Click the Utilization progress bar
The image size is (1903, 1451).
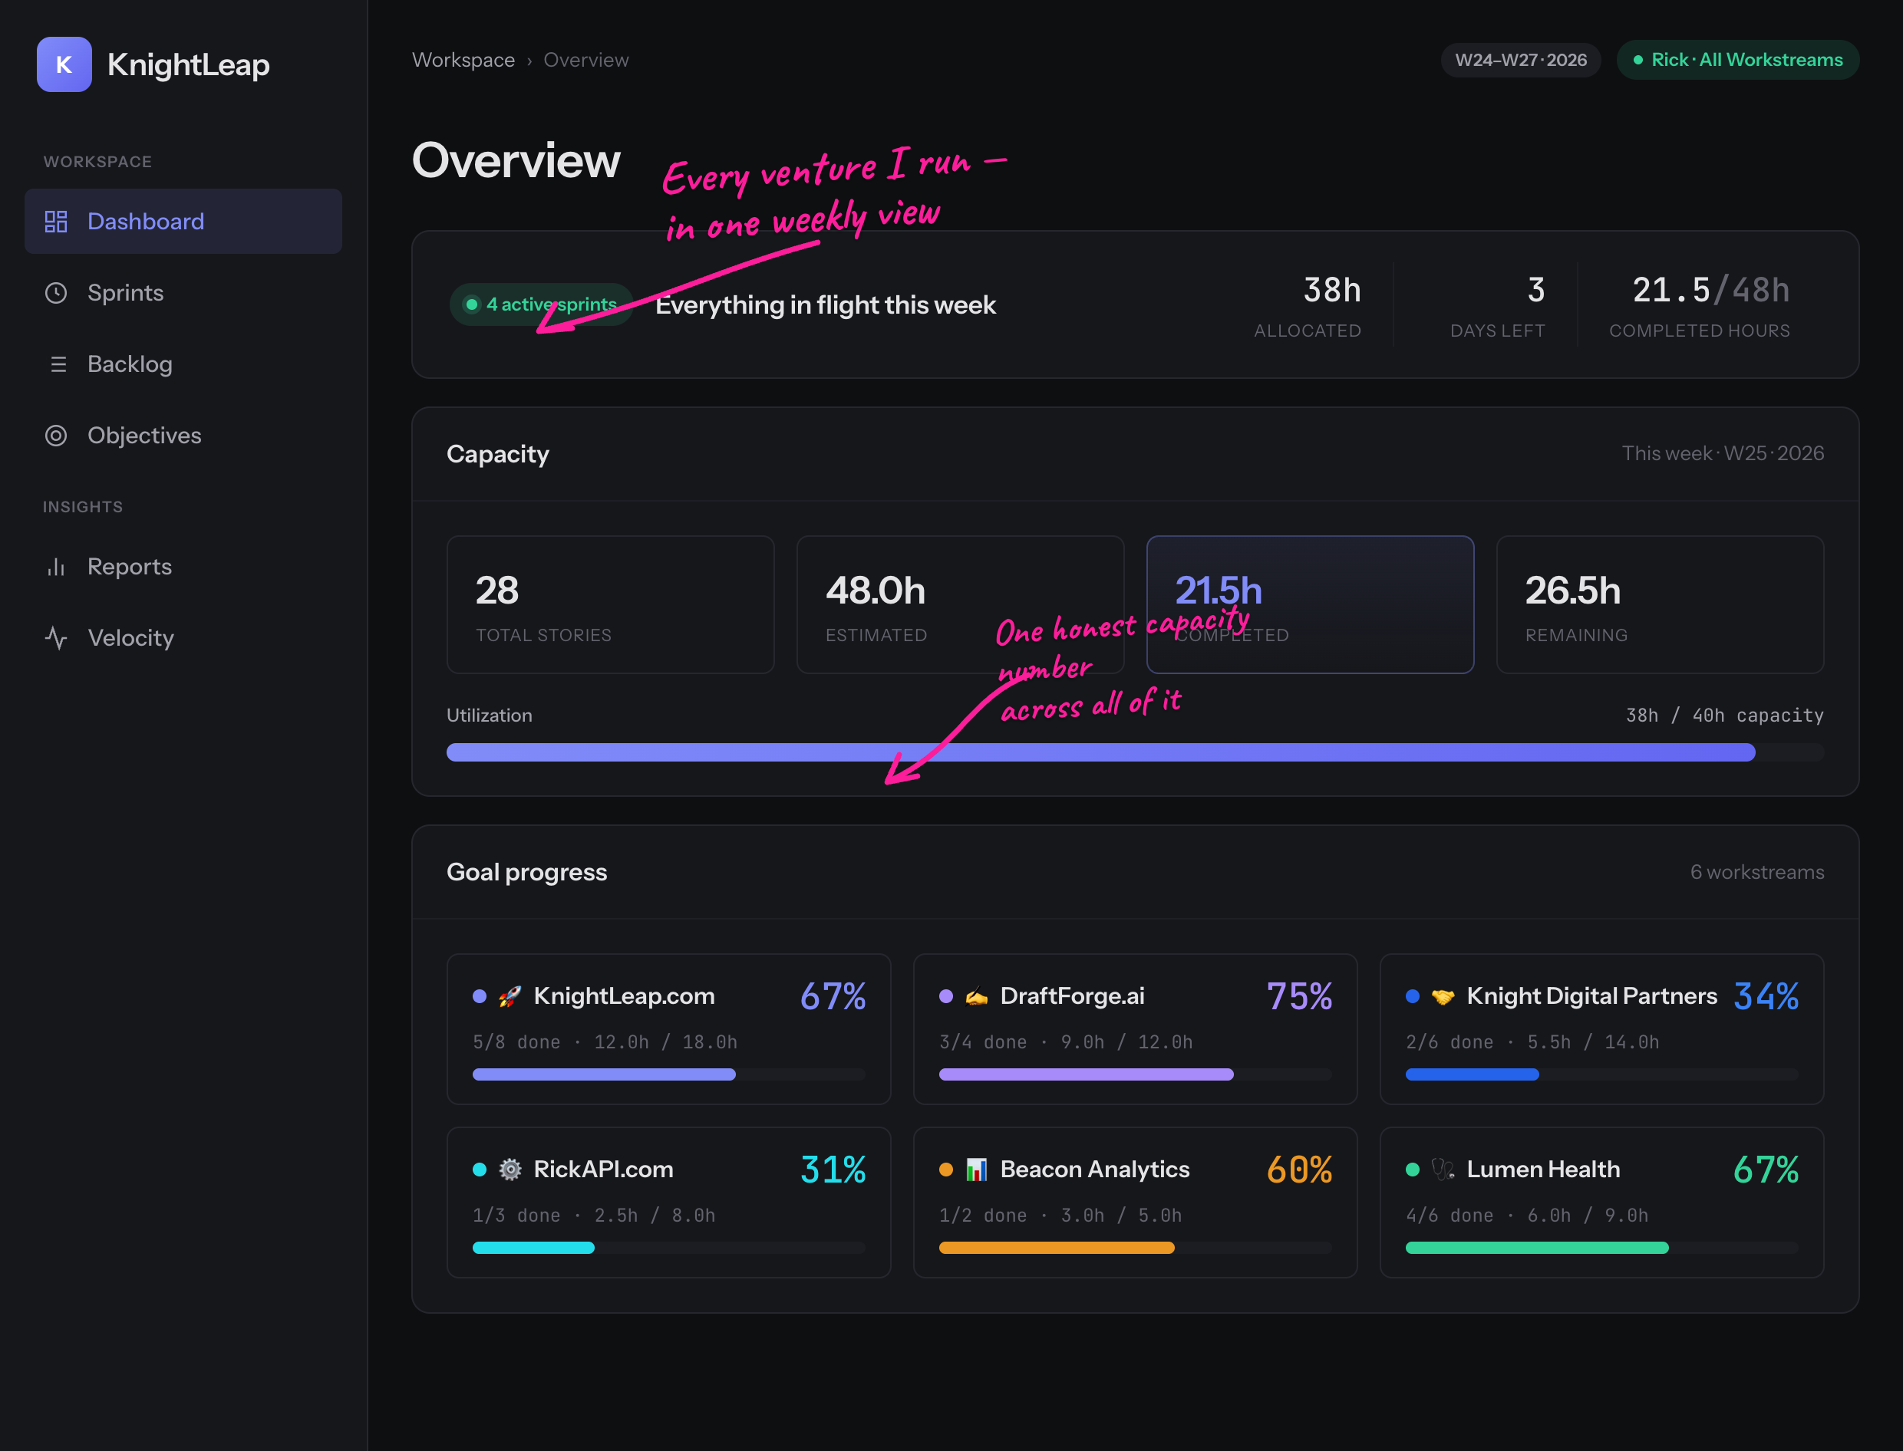click(x=1136, y=752)
